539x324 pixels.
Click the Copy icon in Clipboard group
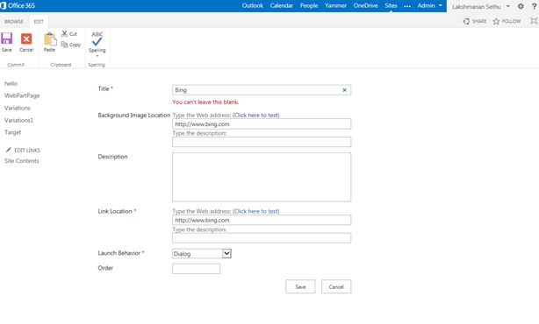point(64,45)
